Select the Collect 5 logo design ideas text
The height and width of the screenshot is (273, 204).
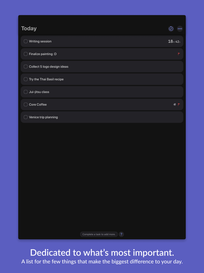point(49,67)
